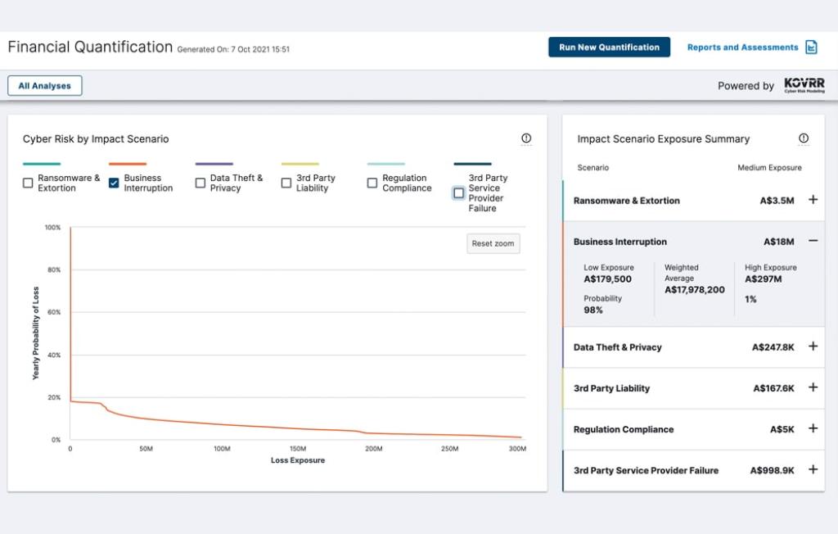838x534 pixels.
Task: Tick the Data Theft & Privacy checkbox
Action: coord(200,183)
